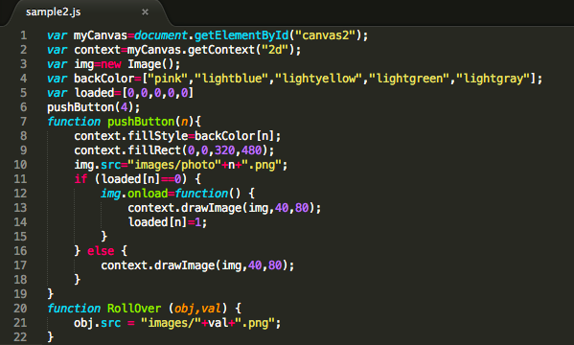The height and width of the screenshot is (345, 574).
Task: Place cursor on getElementById text
Action: point(241,35)
